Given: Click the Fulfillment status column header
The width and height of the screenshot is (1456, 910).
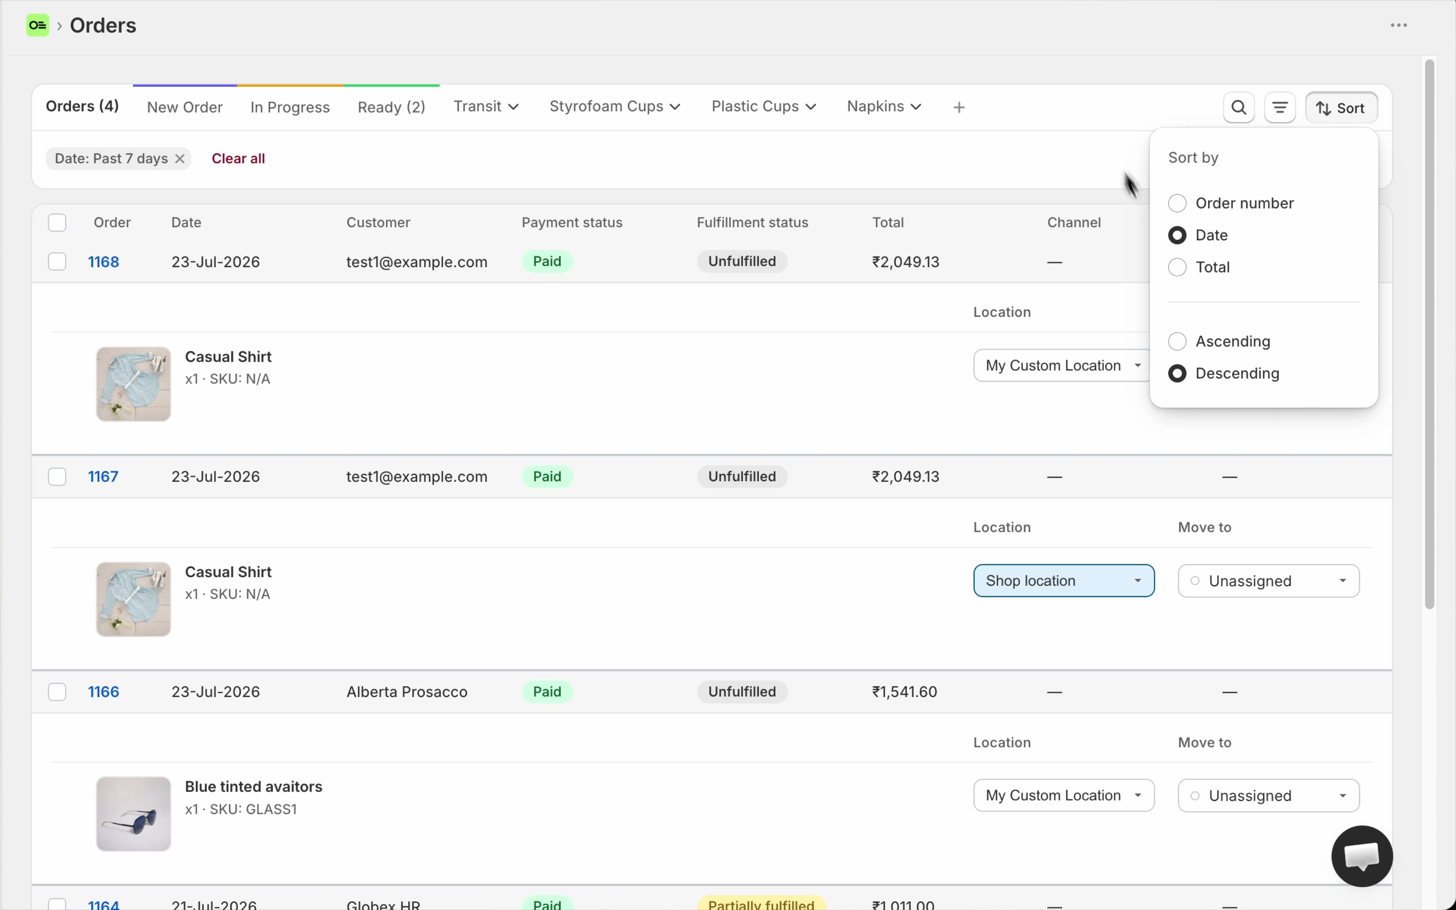Looking at the screenshot, I should 752,223.
